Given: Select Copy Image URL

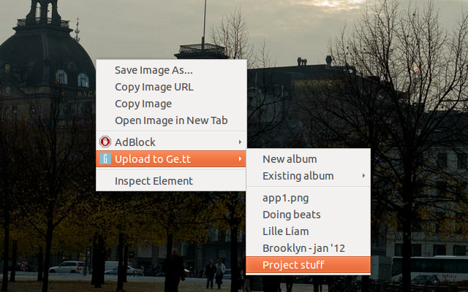Looking at the screenshot, I should click(x=154, y=87).
